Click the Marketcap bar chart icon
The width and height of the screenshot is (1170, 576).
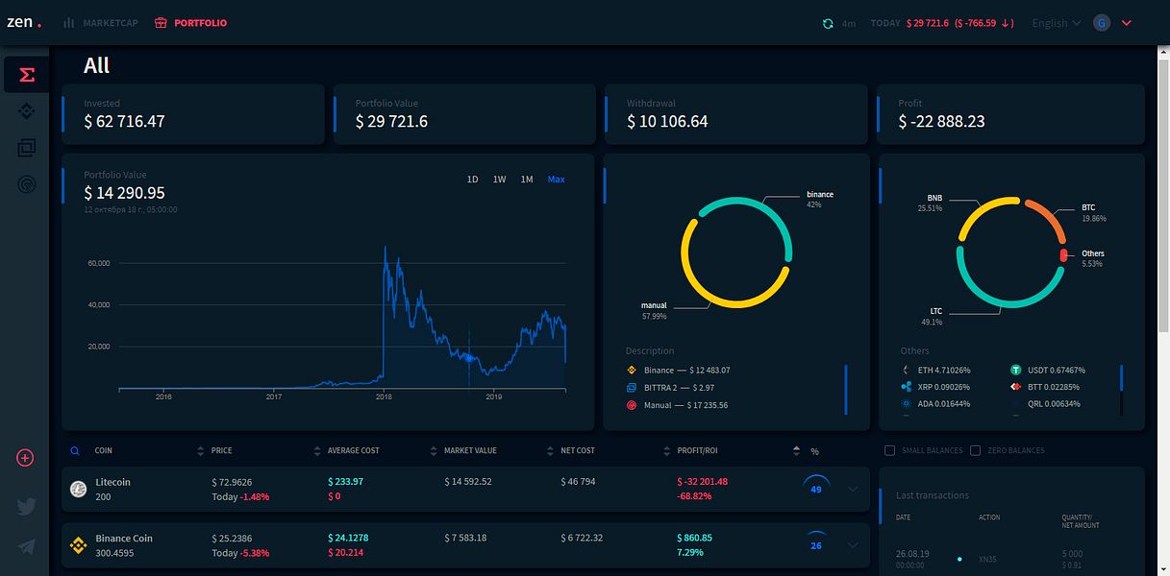[68, 22]
